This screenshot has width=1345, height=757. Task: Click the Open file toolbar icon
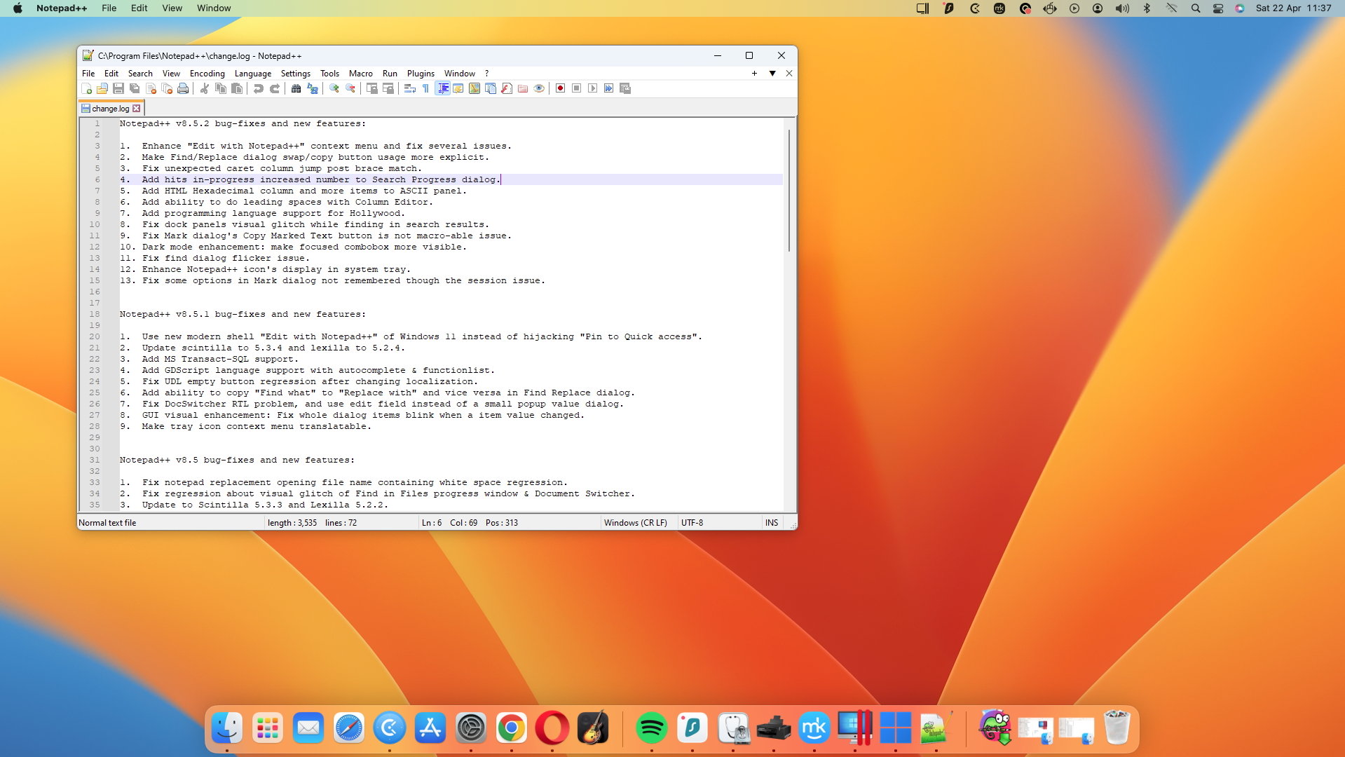pyautogui.click(x=102, y=88)
